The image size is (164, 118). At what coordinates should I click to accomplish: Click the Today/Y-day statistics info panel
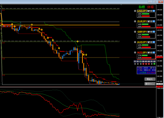[x=146, y=70]
